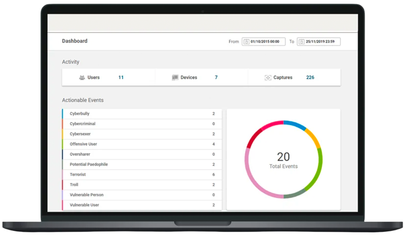Image resolution: width=405 pixels, height=236 pixels.
Task: Open the To date calendar icon
Action: 301,41
